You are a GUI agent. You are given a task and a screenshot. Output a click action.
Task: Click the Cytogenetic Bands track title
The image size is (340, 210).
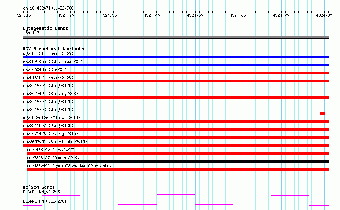click(45, 28)
